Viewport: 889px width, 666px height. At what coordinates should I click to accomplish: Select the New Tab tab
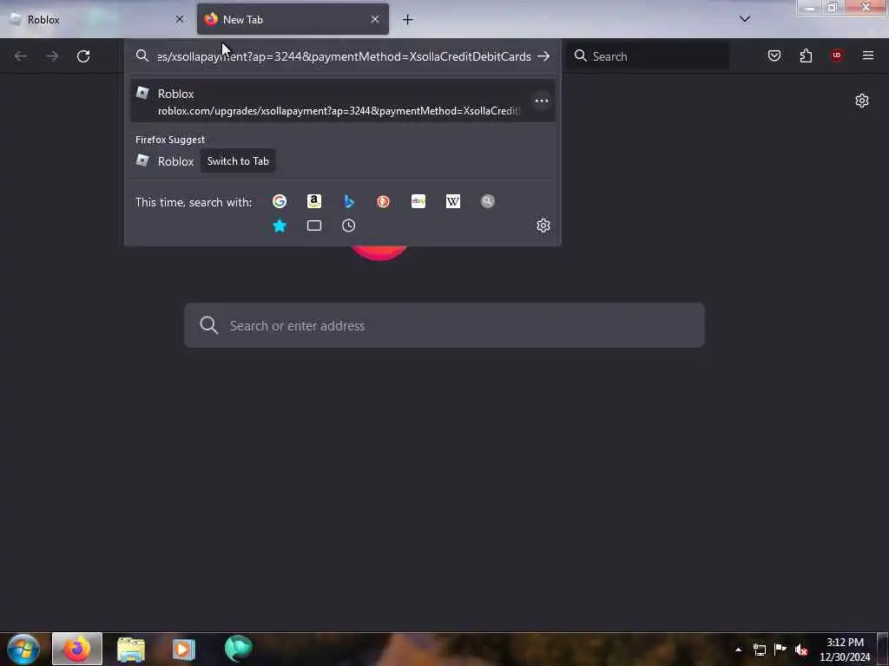tap(293, 19)
